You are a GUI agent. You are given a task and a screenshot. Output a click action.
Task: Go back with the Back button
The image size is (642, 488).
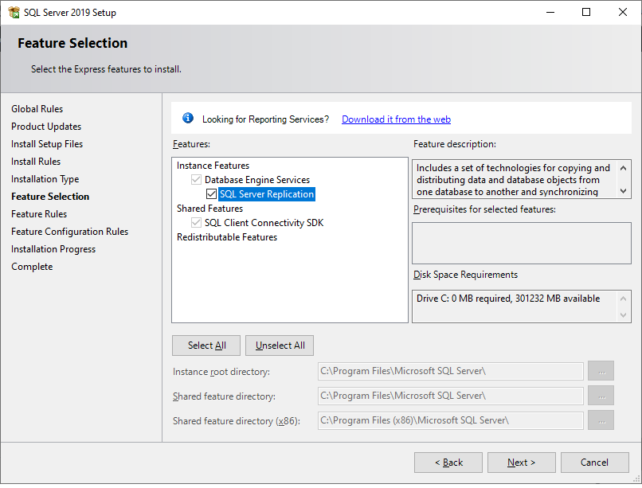click(x=448, y=463)
